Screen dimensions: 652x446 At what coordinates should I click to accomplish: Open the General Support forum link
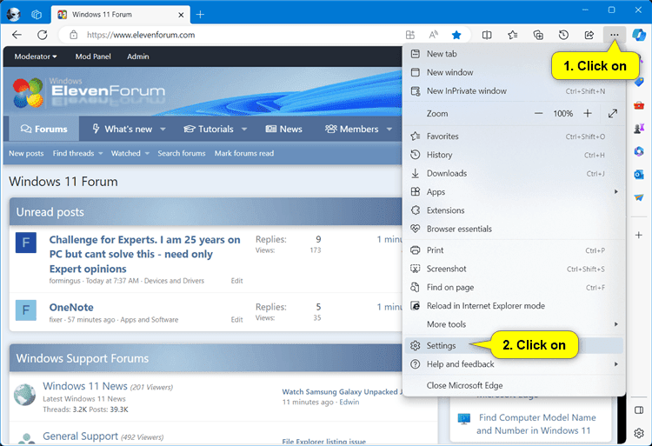click(80, 436)
